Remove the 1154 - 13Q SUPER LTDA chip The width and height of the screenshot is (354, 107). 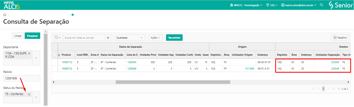point(29,53)
